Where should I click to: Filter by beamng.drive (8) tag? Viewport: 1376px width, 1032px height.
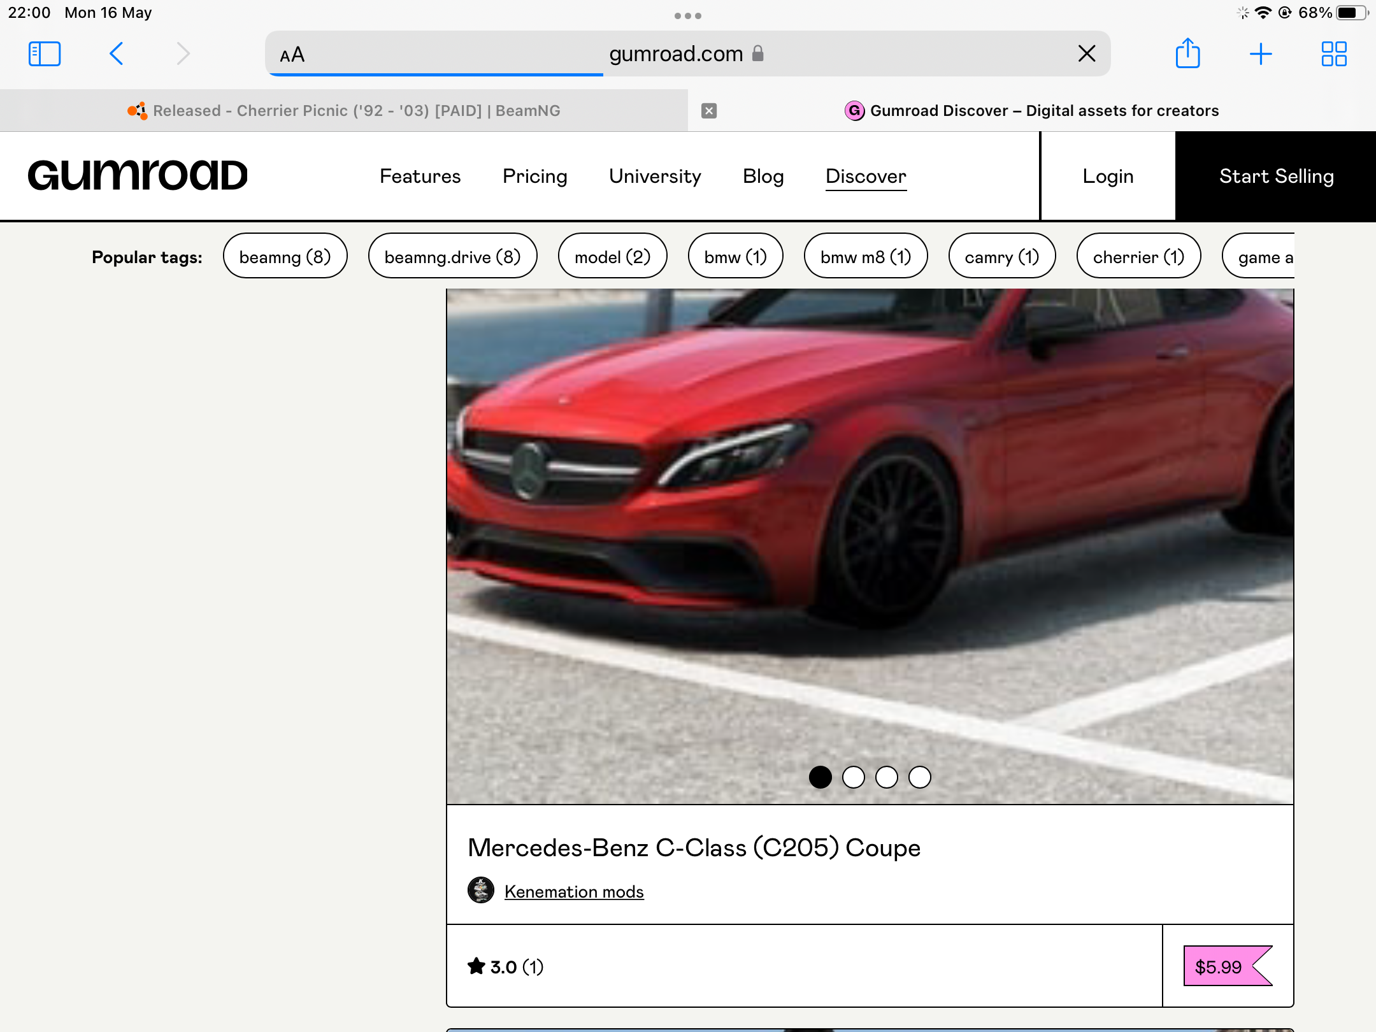click(x=452, y=257)
